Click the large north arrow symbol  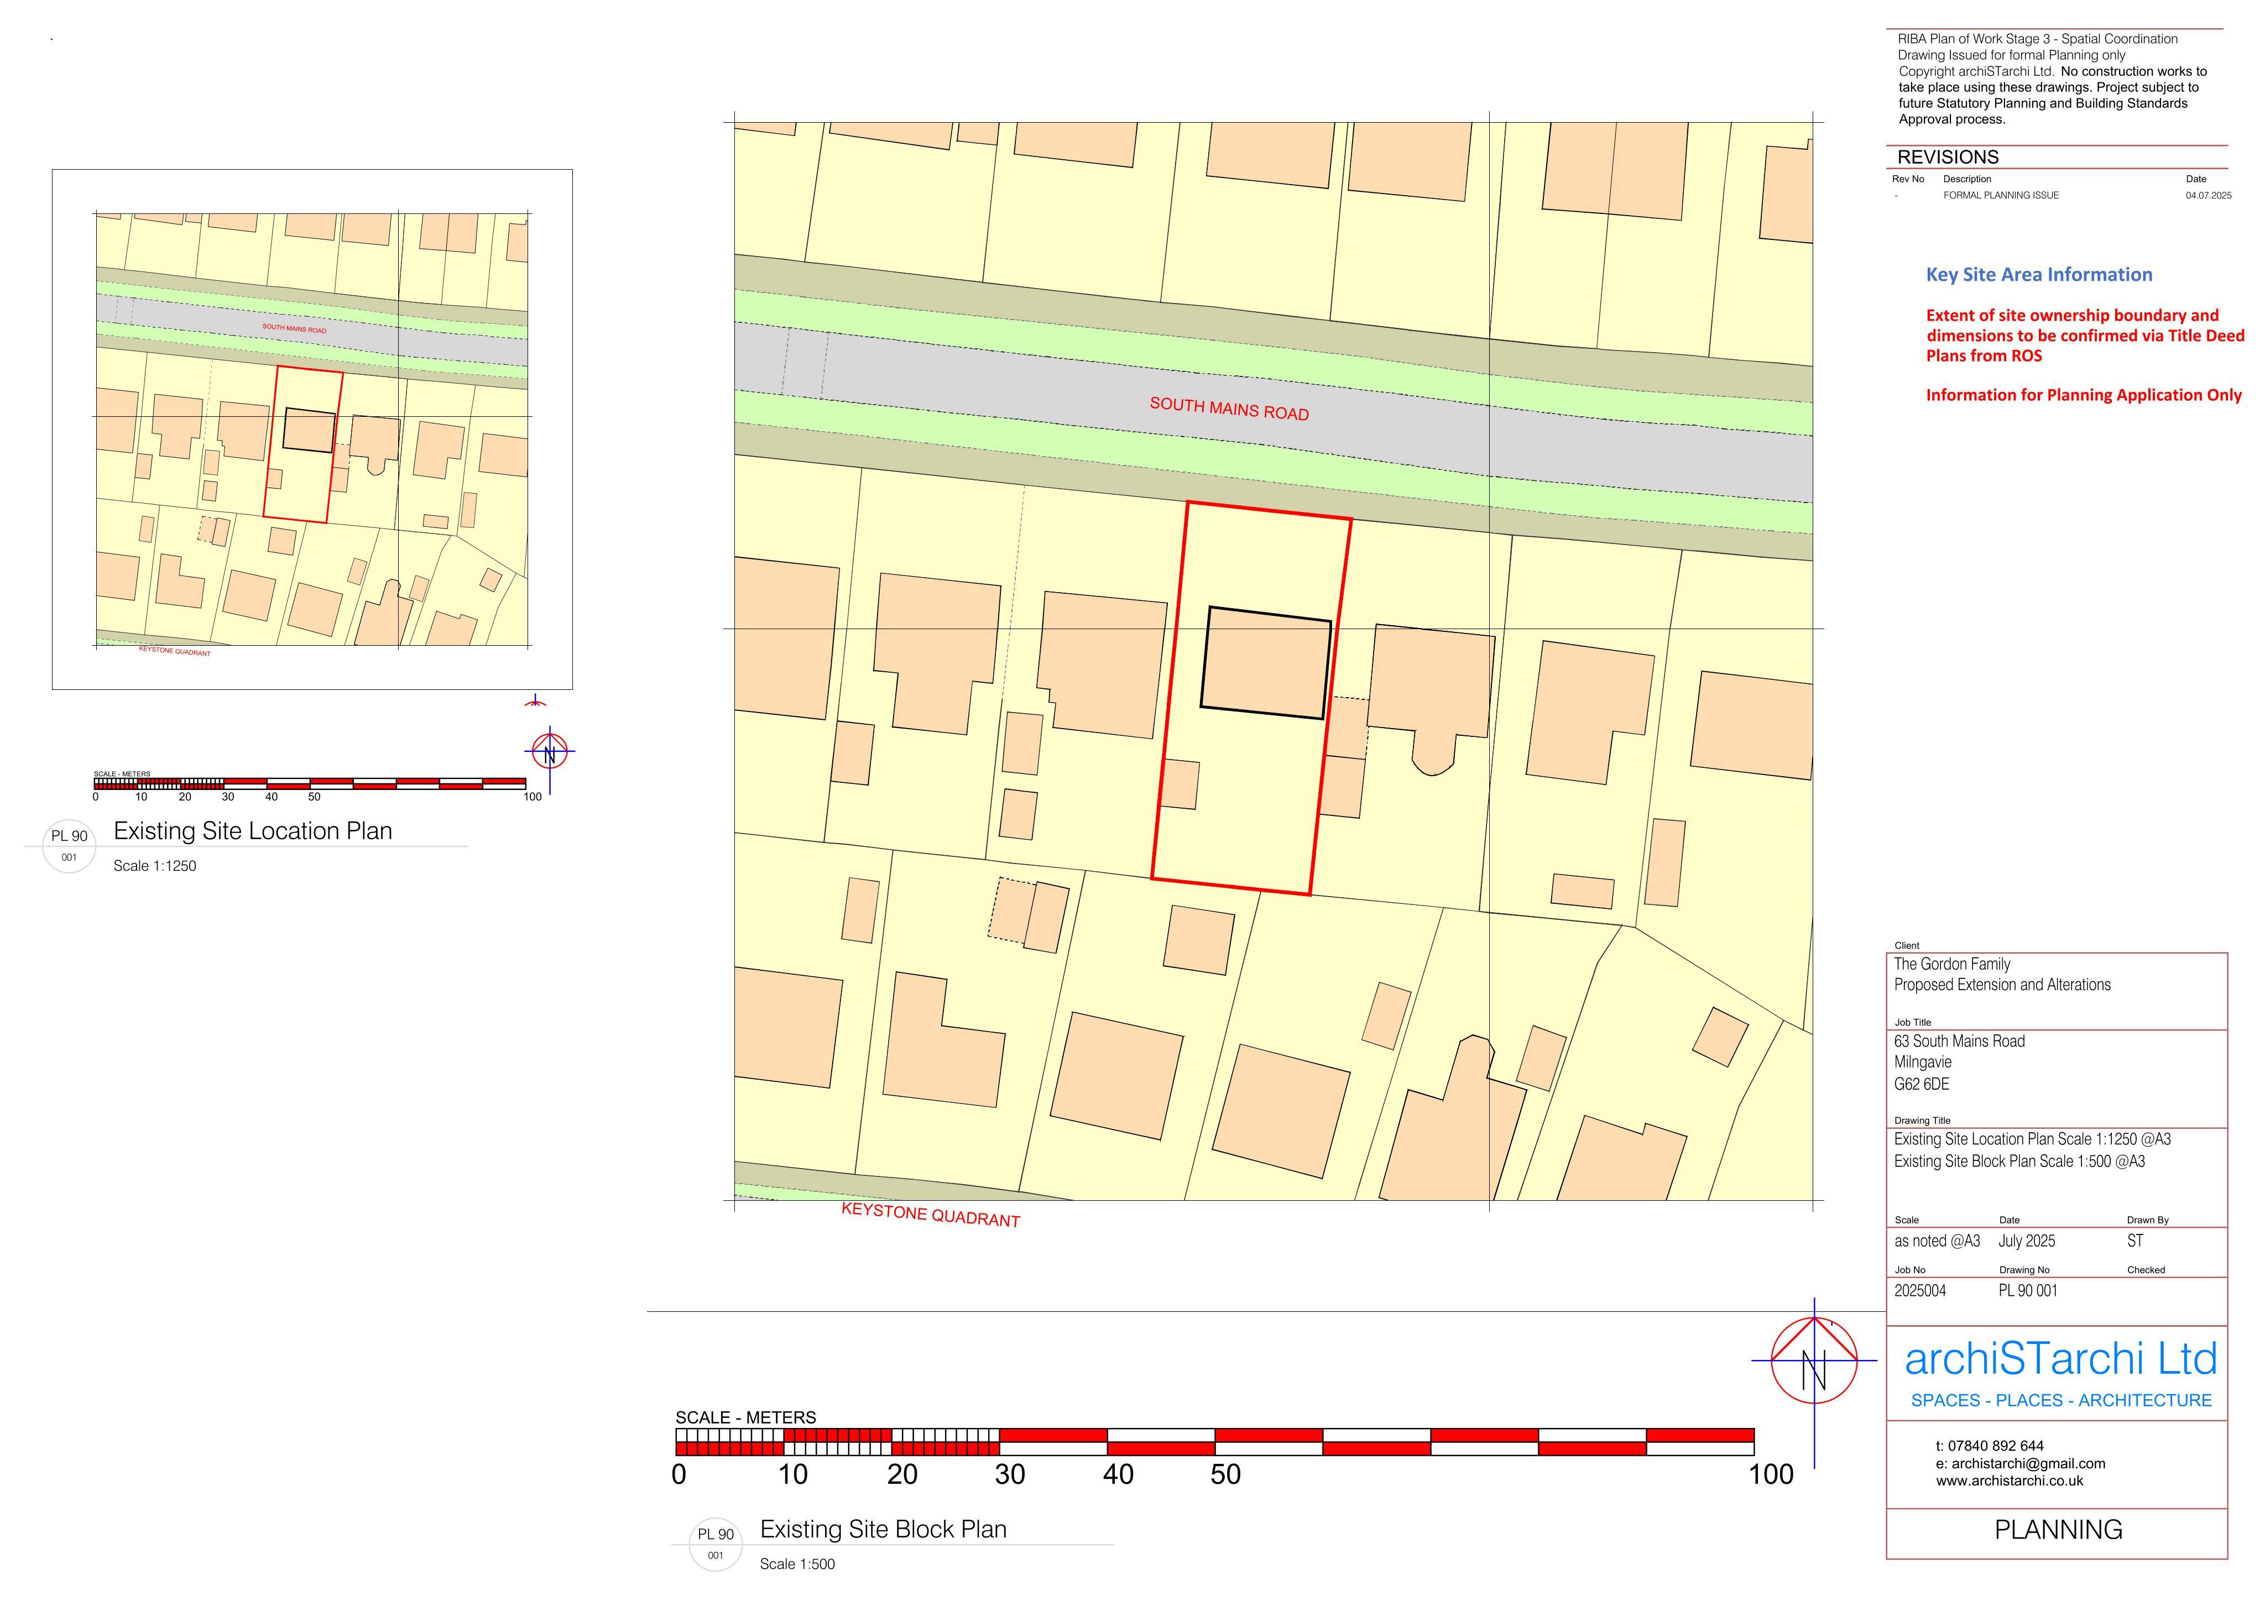pos(1813,1361)
